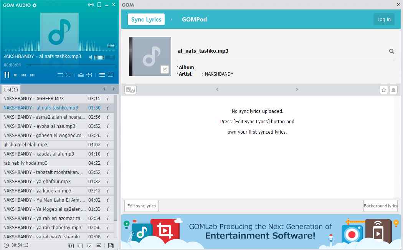Seek along the playback progress bar
Screen dimensions: 403x250
point(71,65)
